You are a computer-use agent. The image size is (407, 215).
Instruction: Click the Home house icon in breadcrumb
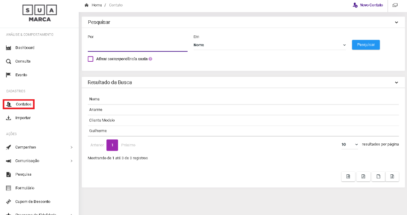pos(87,5)
